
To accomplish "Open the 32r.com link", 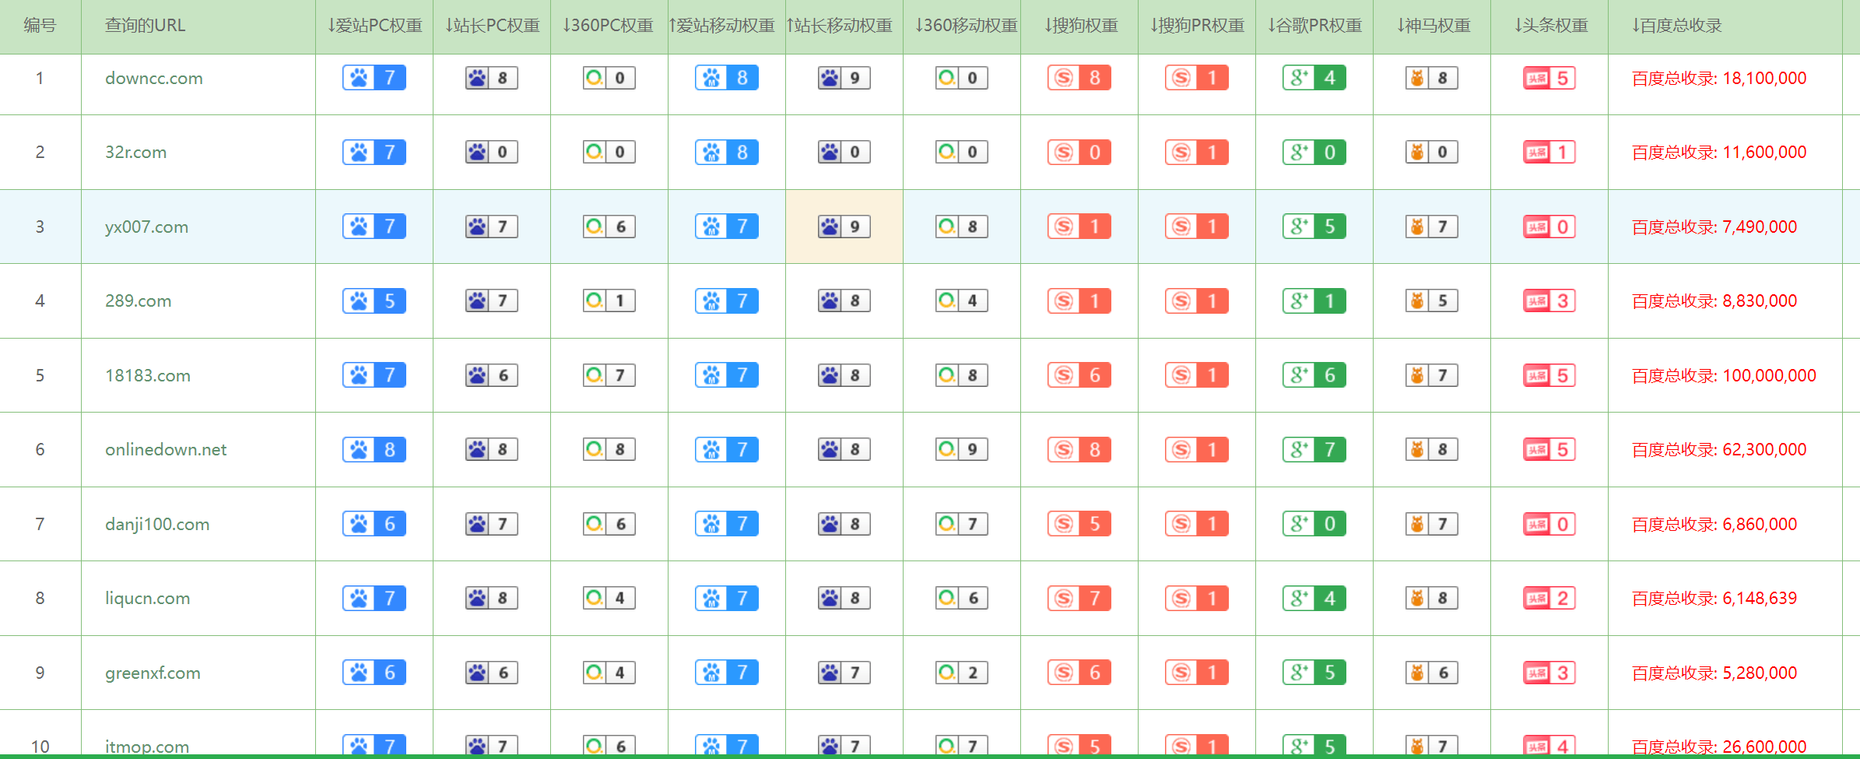I will pos(135,152).
